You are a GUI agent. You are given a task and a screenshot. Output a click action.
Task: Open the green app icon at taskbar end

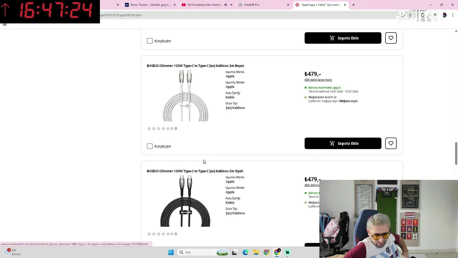click(287, 252)
